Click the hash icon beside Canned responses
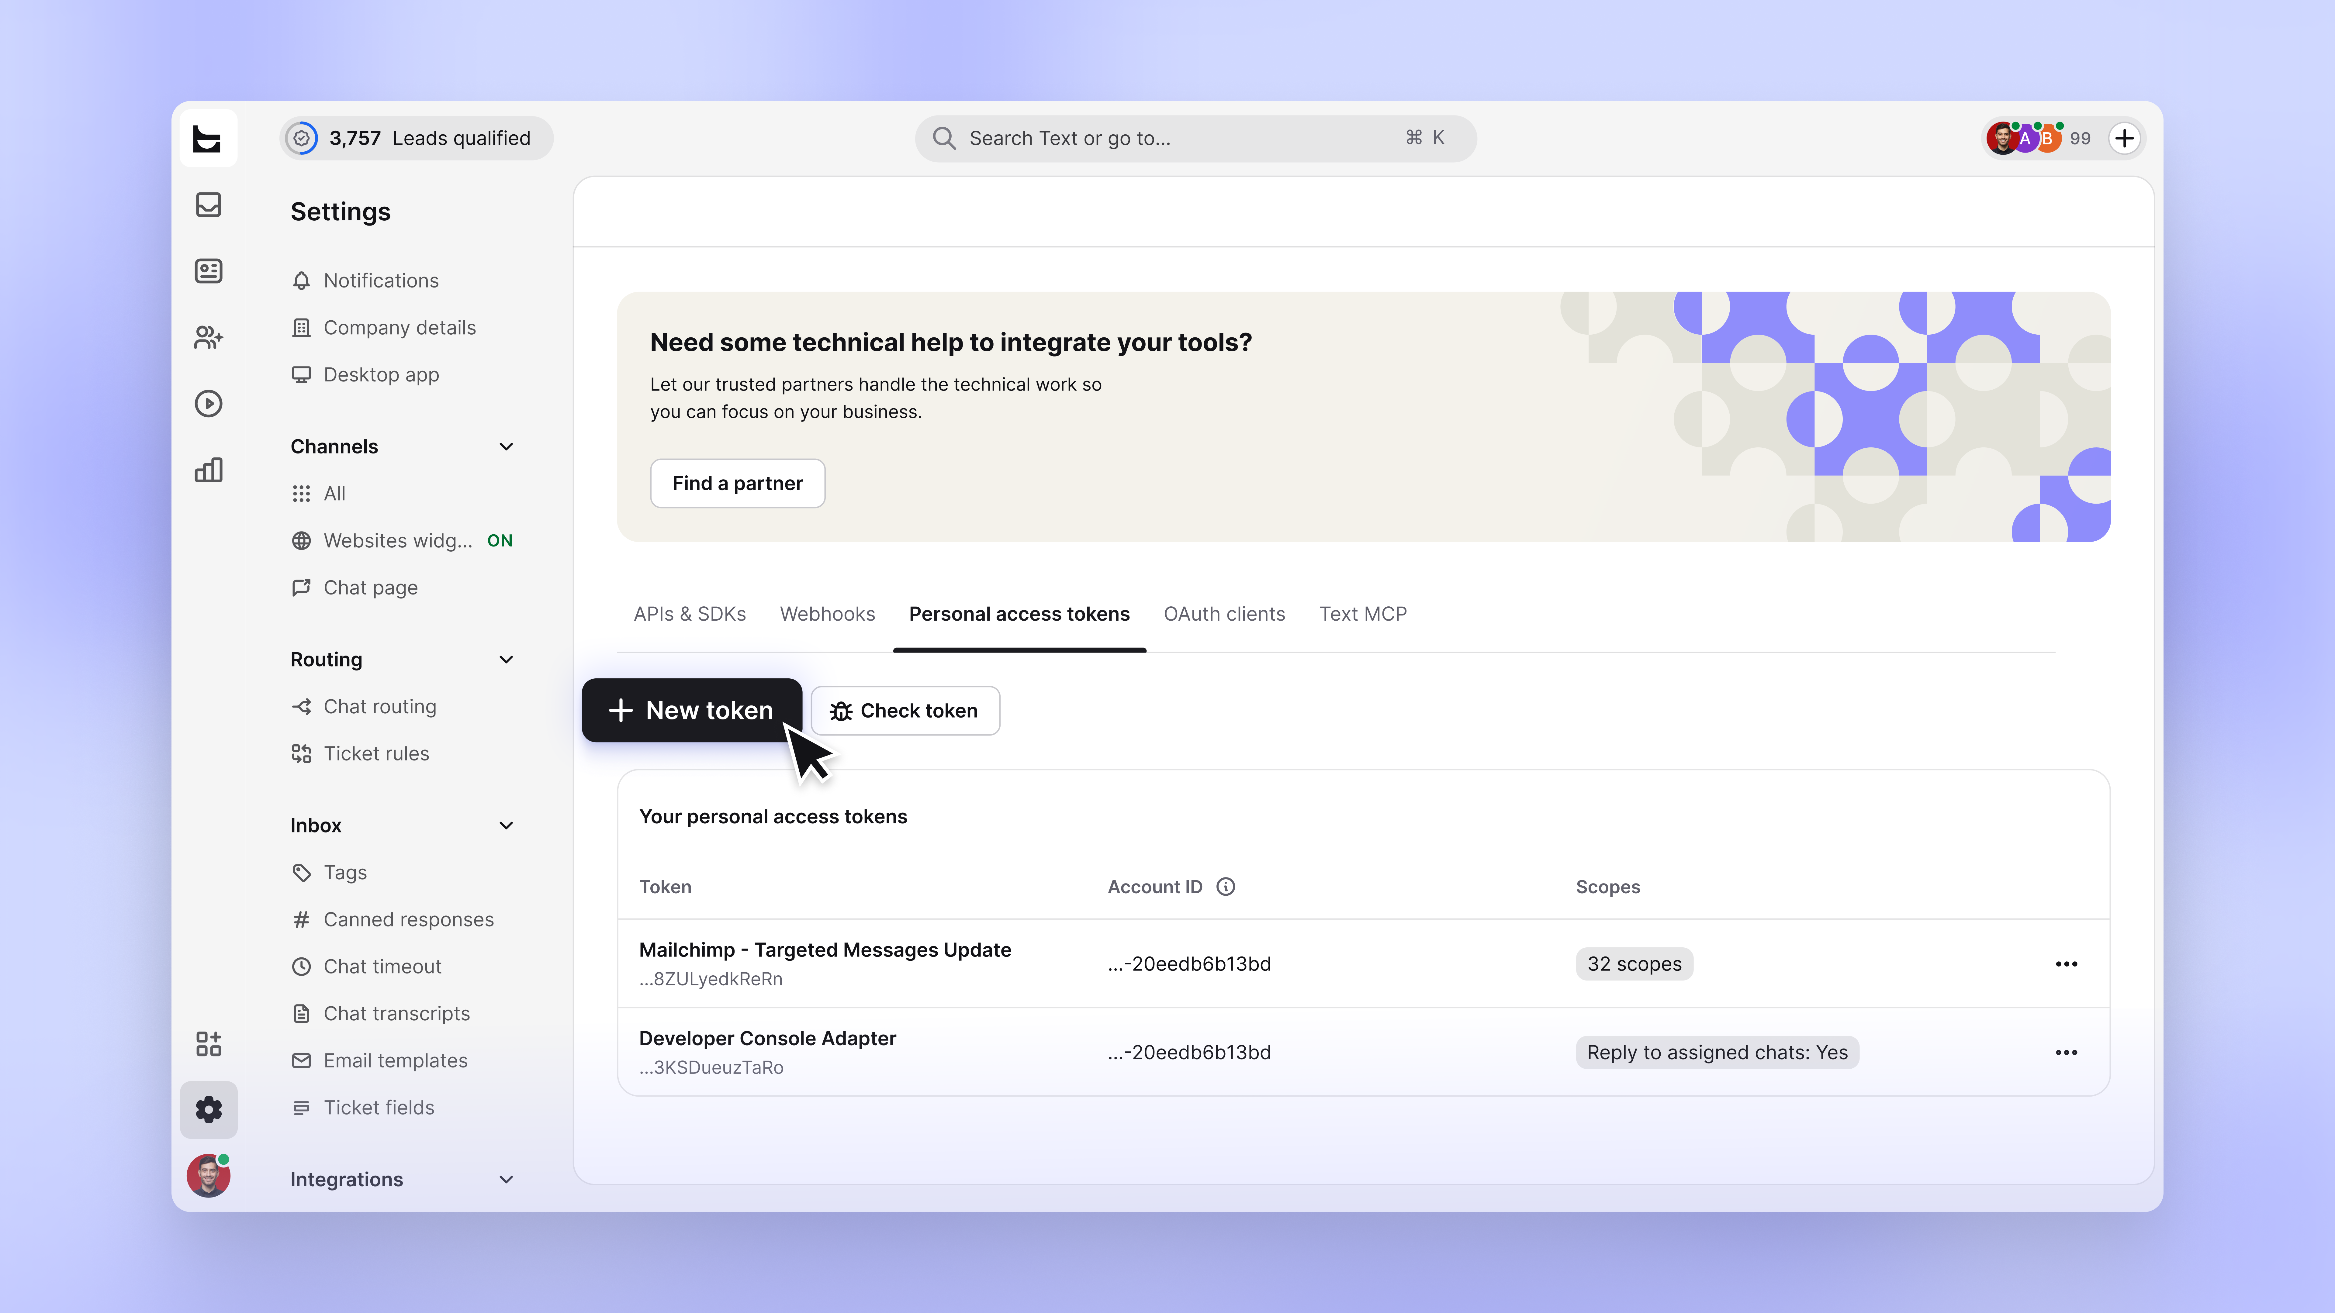 click(x=302, y=920)
